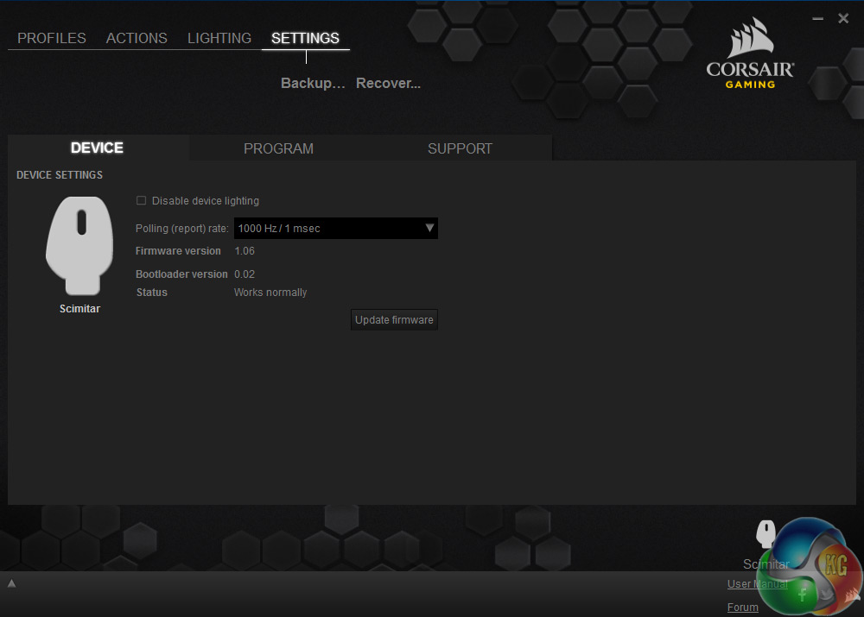Open the User Manual link
This screenshot has height=617, width=864.
click(757, 584)
